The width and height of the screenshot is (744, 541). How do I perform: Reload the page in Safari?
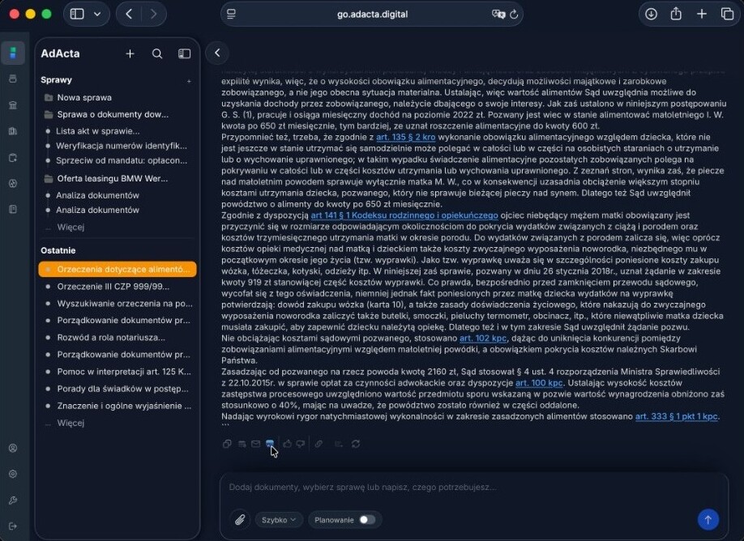(x=514, y=15)
